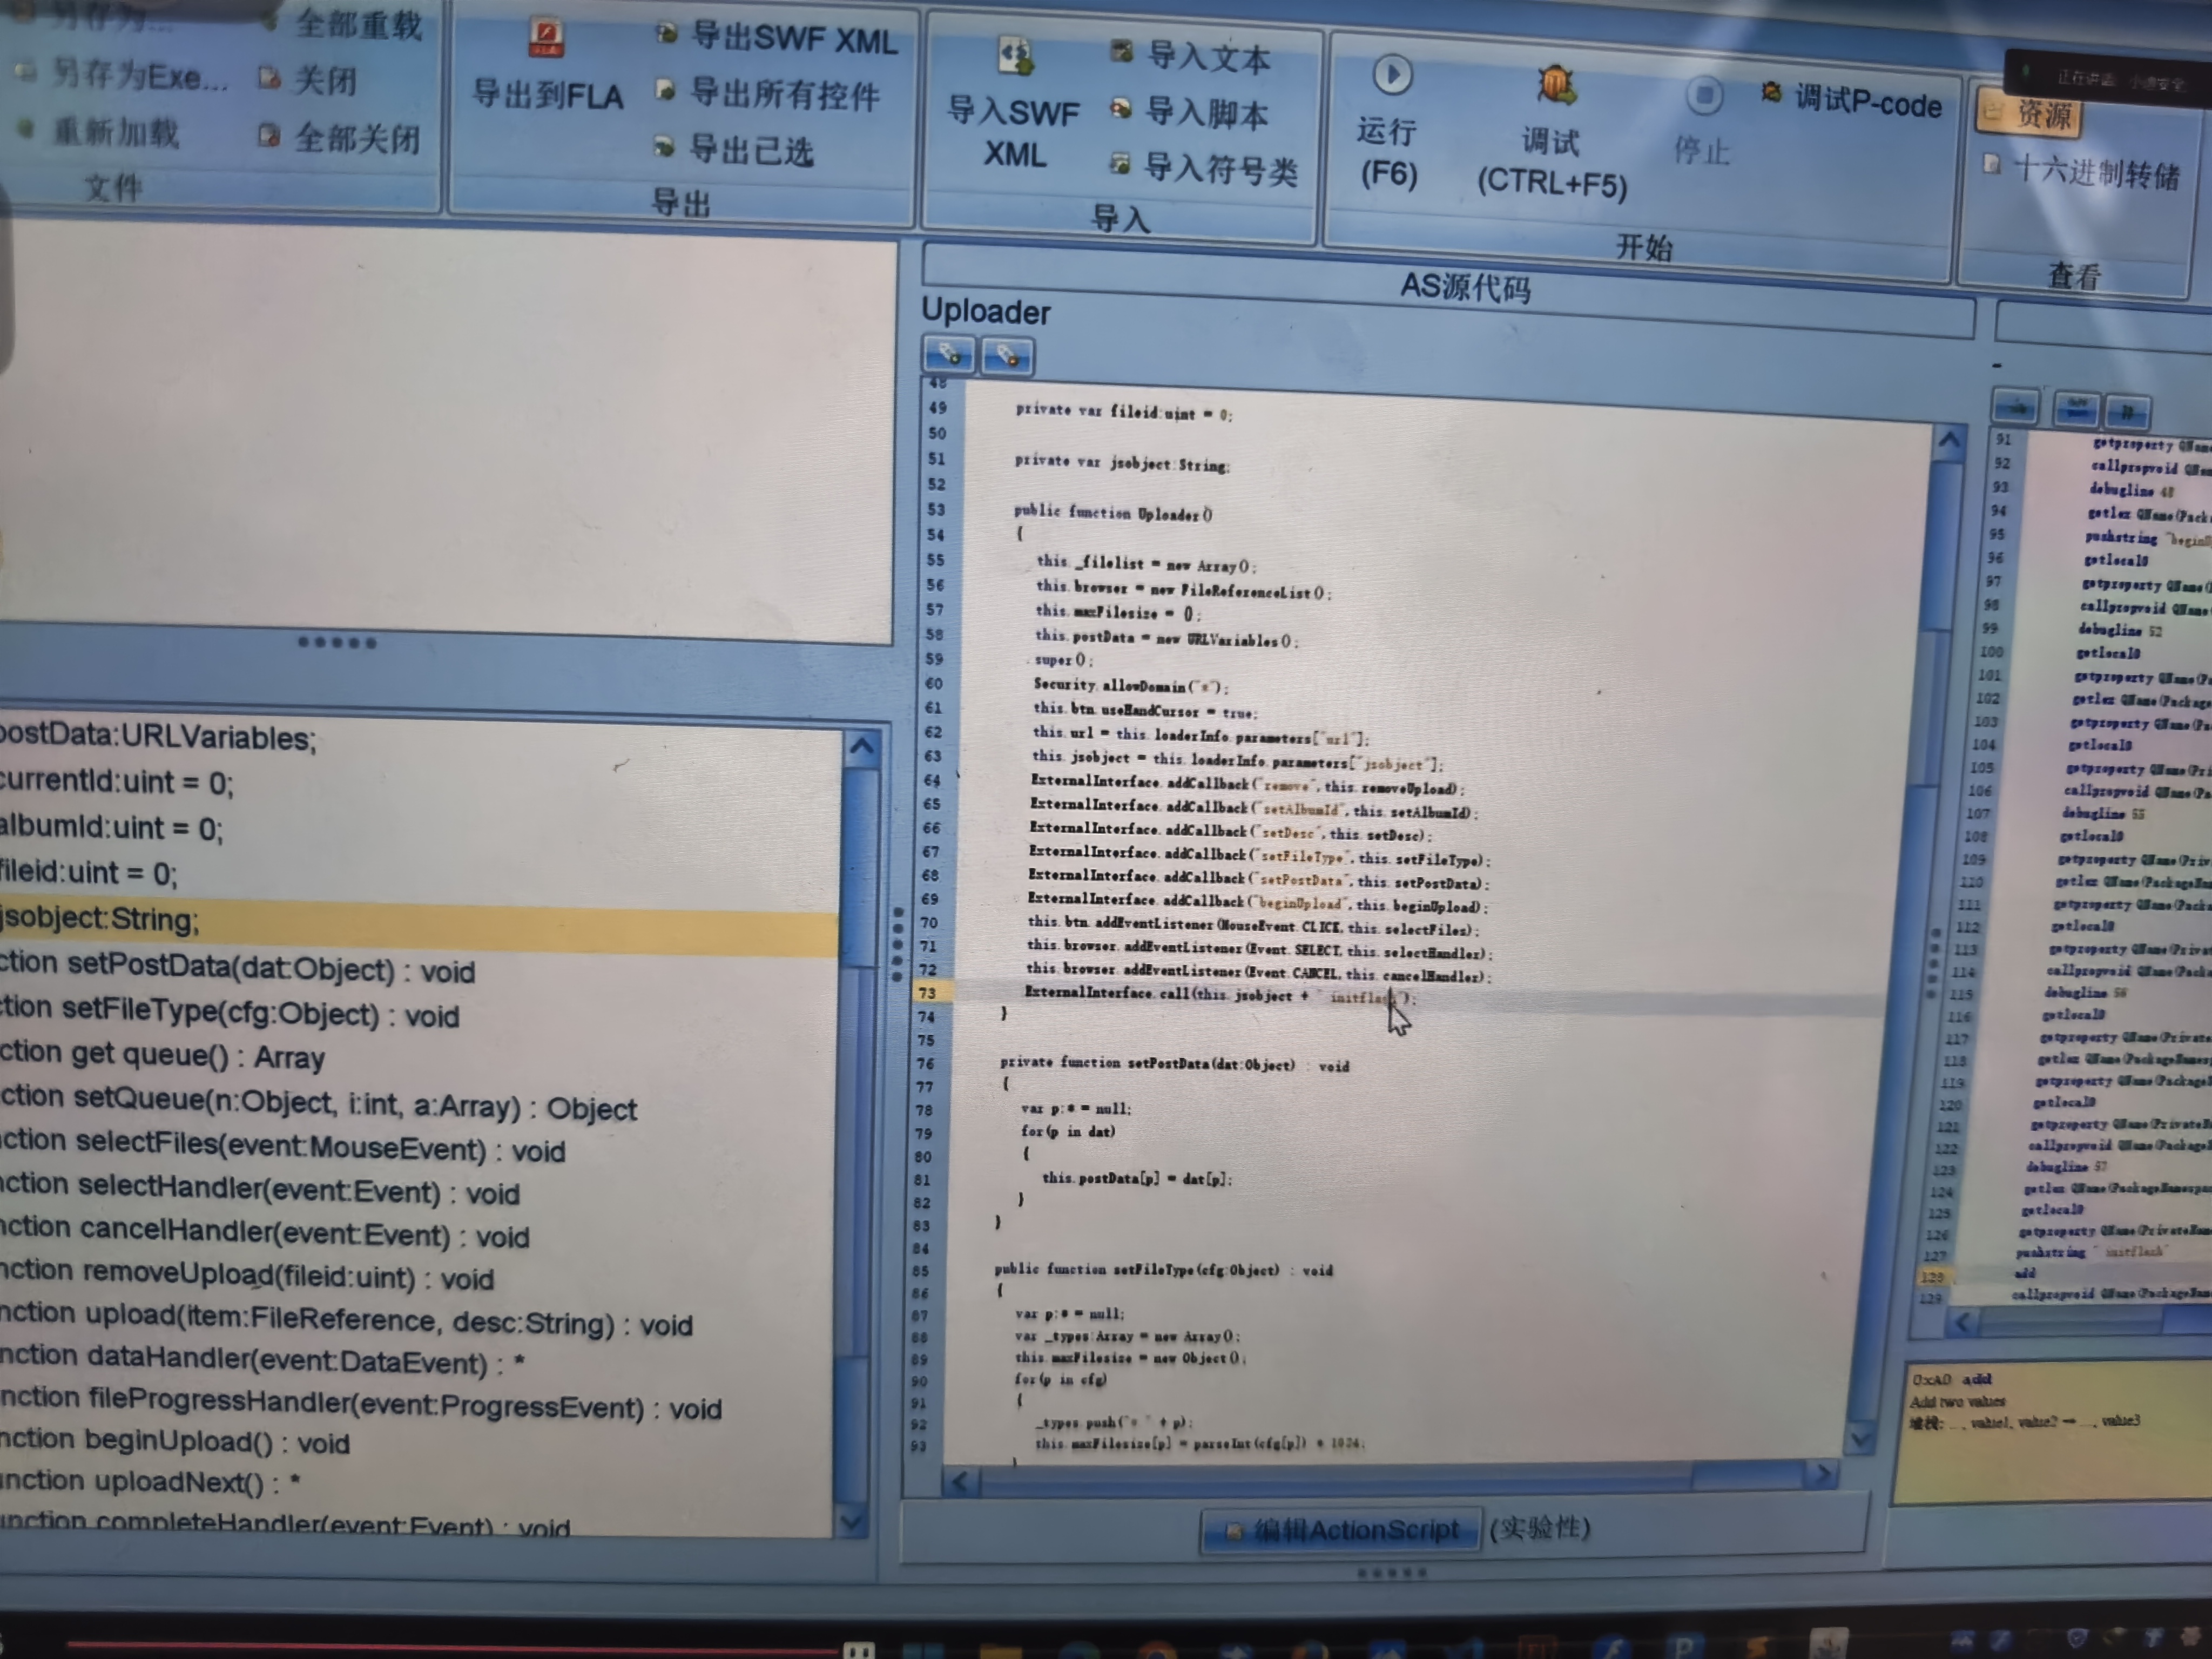The image size is (2212, 1659).
Task: Click the 编辑ActionScript button
Action: (x=1340, y=1530)
